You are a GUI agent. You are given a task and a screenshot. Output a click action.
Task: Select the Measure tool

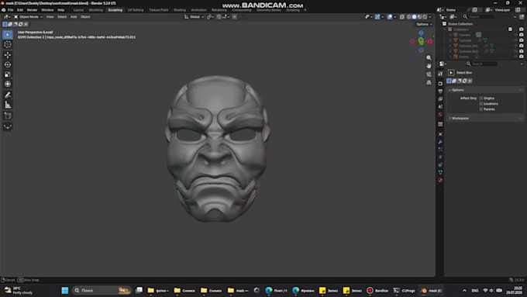pyautogui.click(x=8, y=105)
